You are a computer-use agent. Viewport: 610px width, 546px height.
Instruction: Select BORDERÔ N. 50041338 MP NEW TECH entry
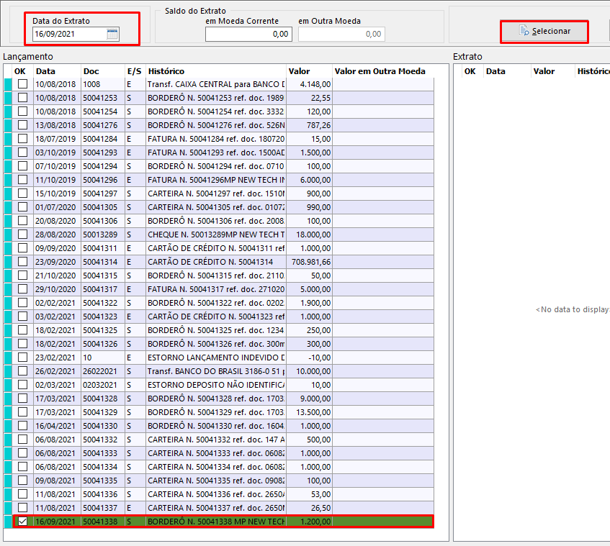point(216,522)
